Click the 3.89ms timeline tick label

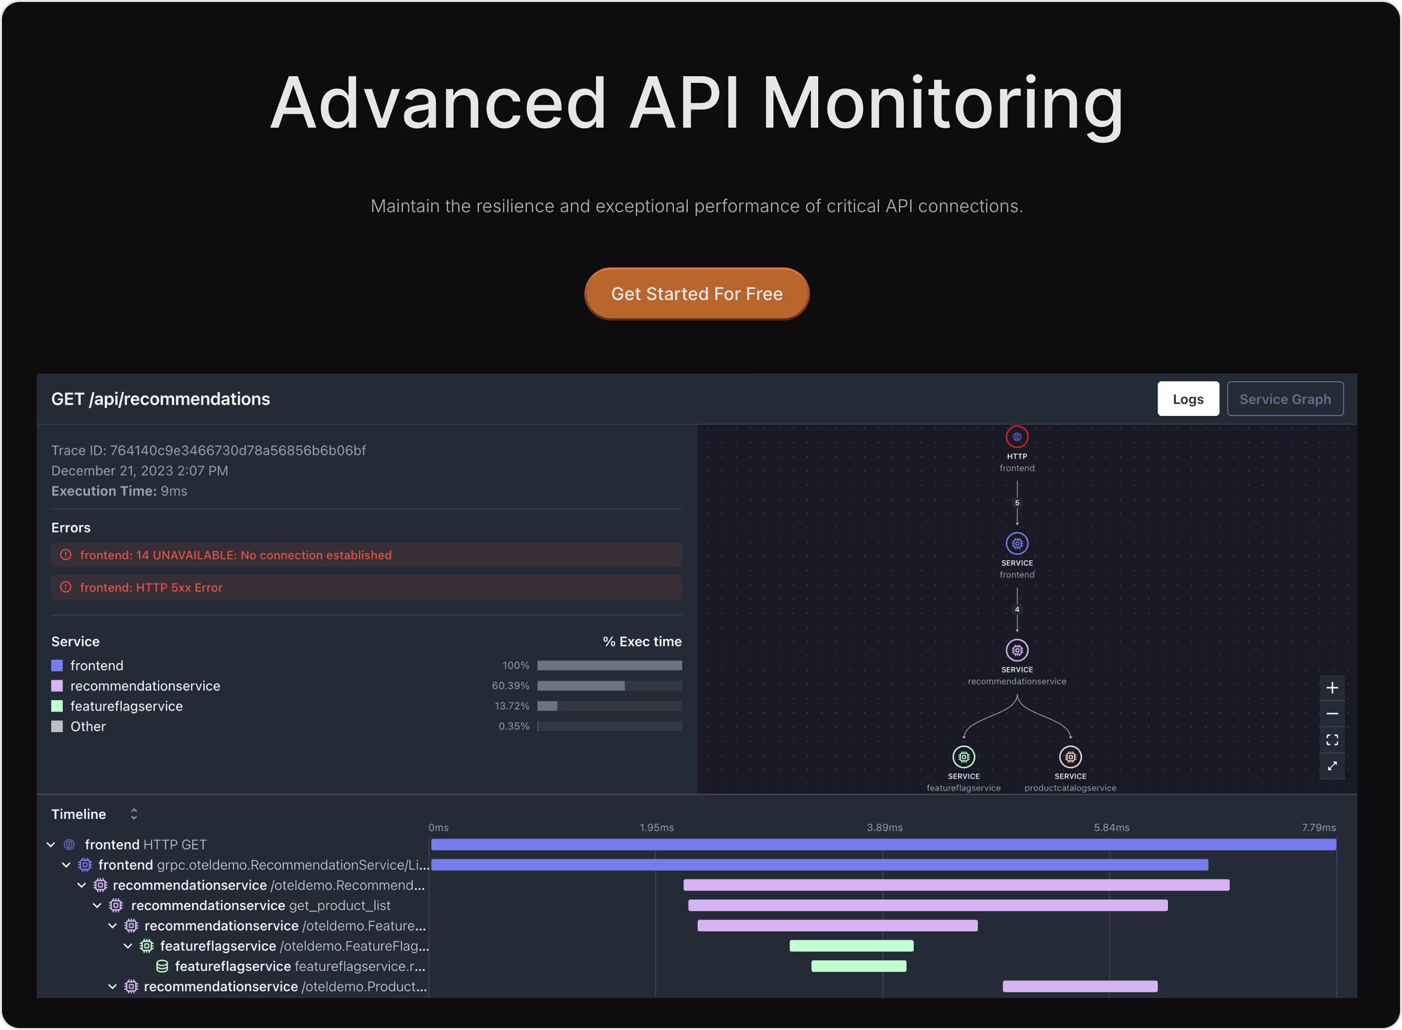(x=885, y=828)
